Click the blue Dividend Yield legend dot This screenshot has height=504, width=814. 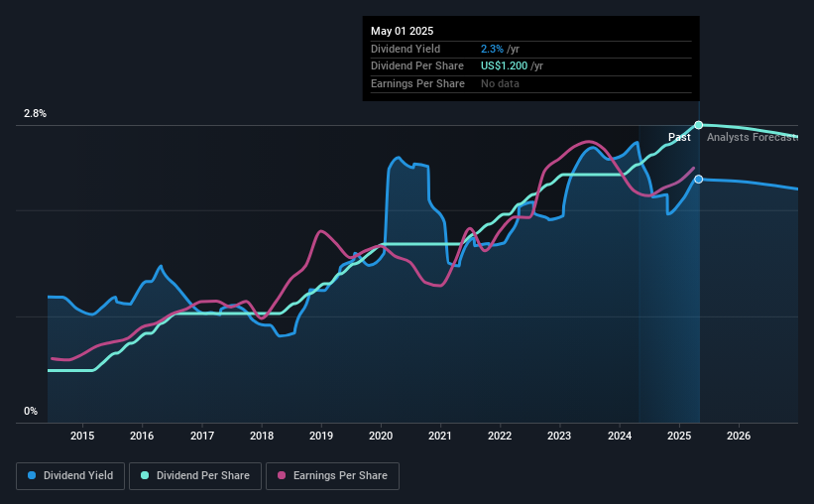pyautogui.click(x=32, y=475)
